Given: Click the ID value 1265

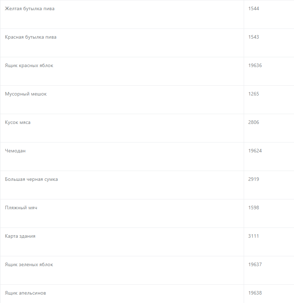Looking at the screenshot, I should (x=254, y=94).
